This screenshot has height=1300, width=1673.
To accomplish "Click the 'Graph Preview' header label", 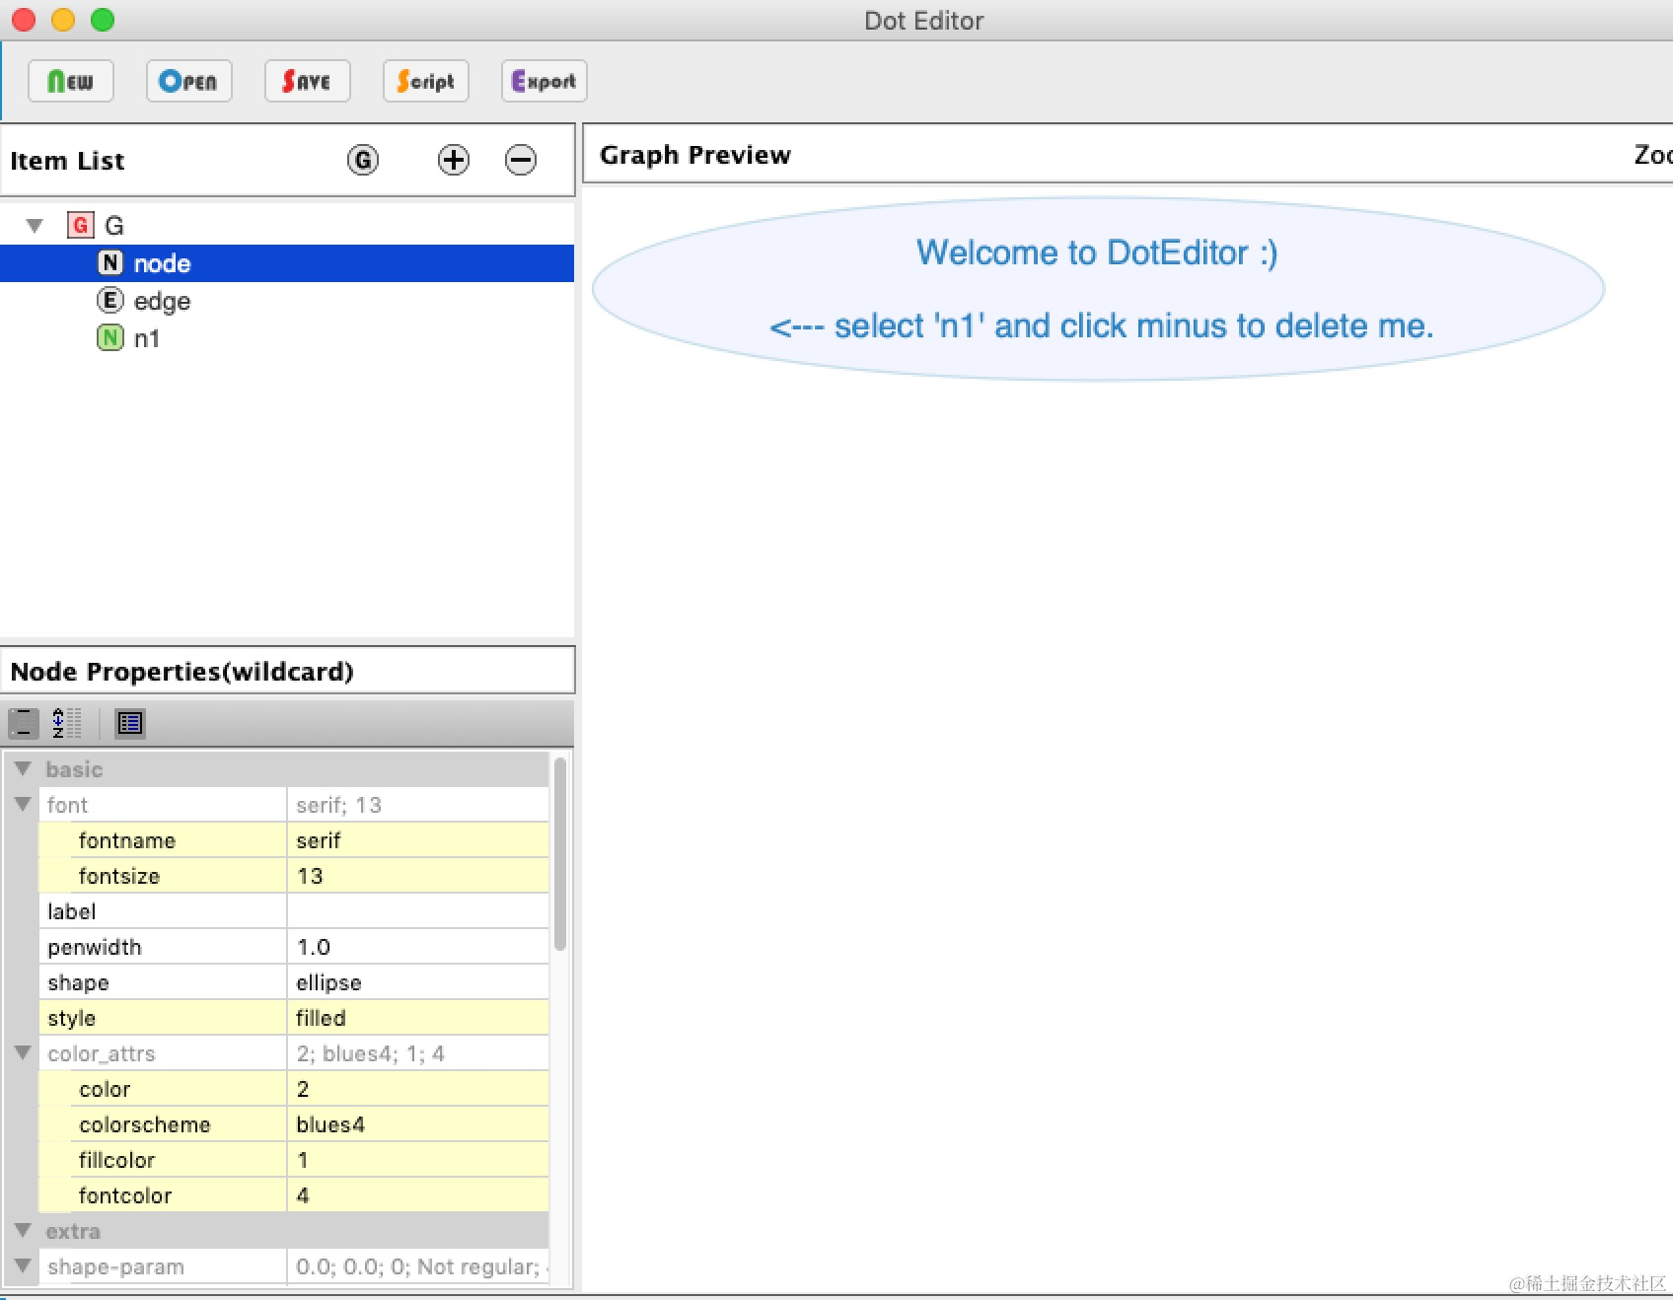I will (x=695, y=155).
